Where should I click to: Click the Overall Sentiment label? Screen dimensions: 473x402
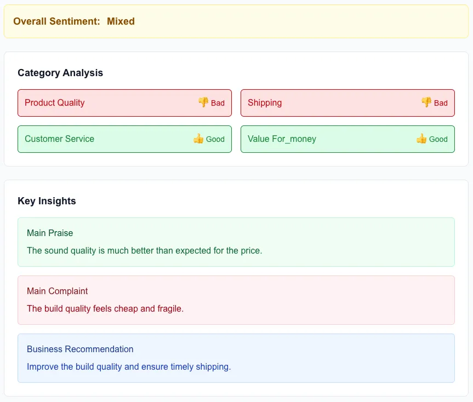tap(57, 21)
